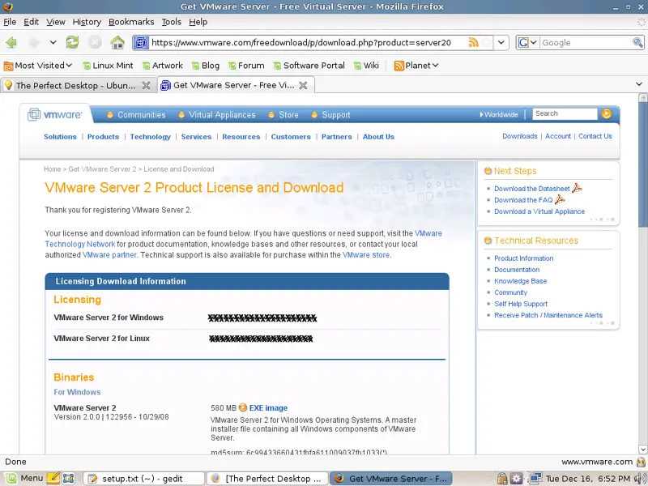Image resolution: width=648 pixels, height=486 pixels.
Task: Click the VMware site icon in URL bar
Action: (141, 42)
